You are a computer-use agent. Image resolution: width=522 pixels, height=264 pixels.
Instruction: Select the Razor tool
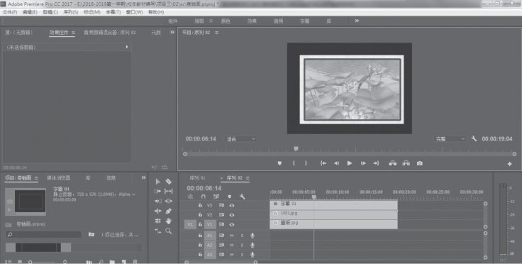click(x=169, y=182)
